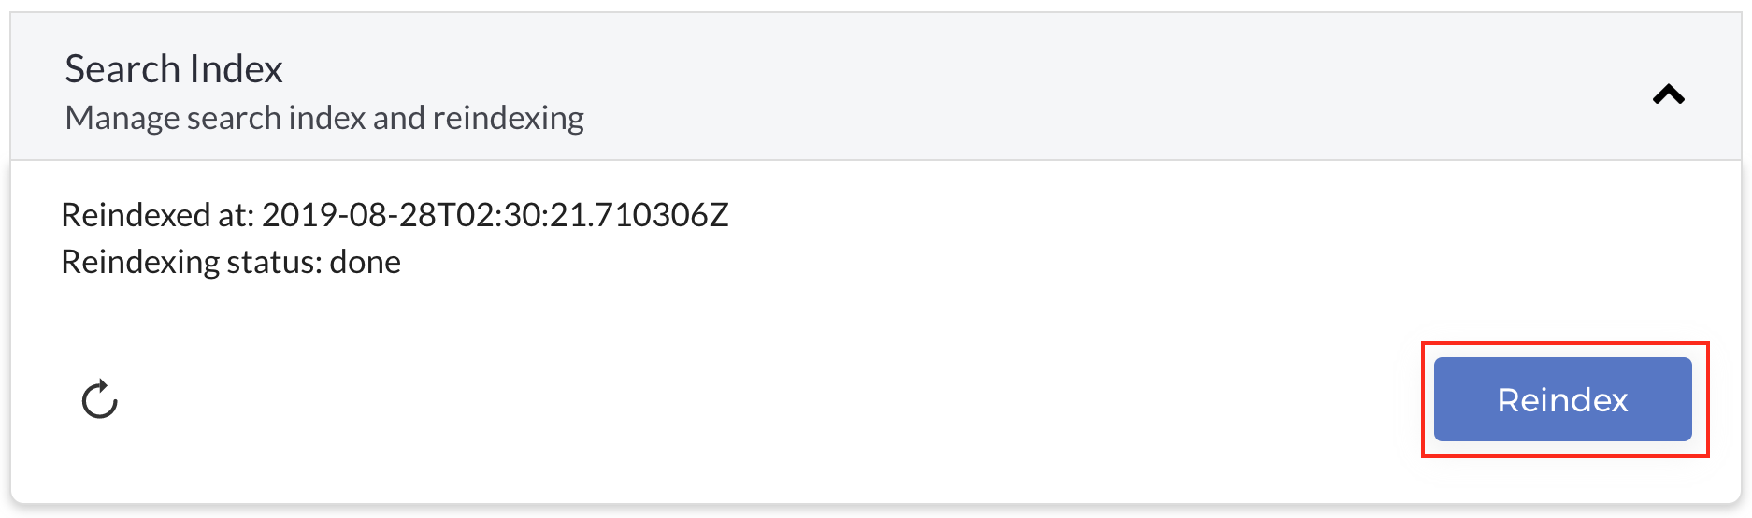Click the 'Reindexing status: done' line
The height and width of the screenshot is (518, 1752).
(231, 262)
